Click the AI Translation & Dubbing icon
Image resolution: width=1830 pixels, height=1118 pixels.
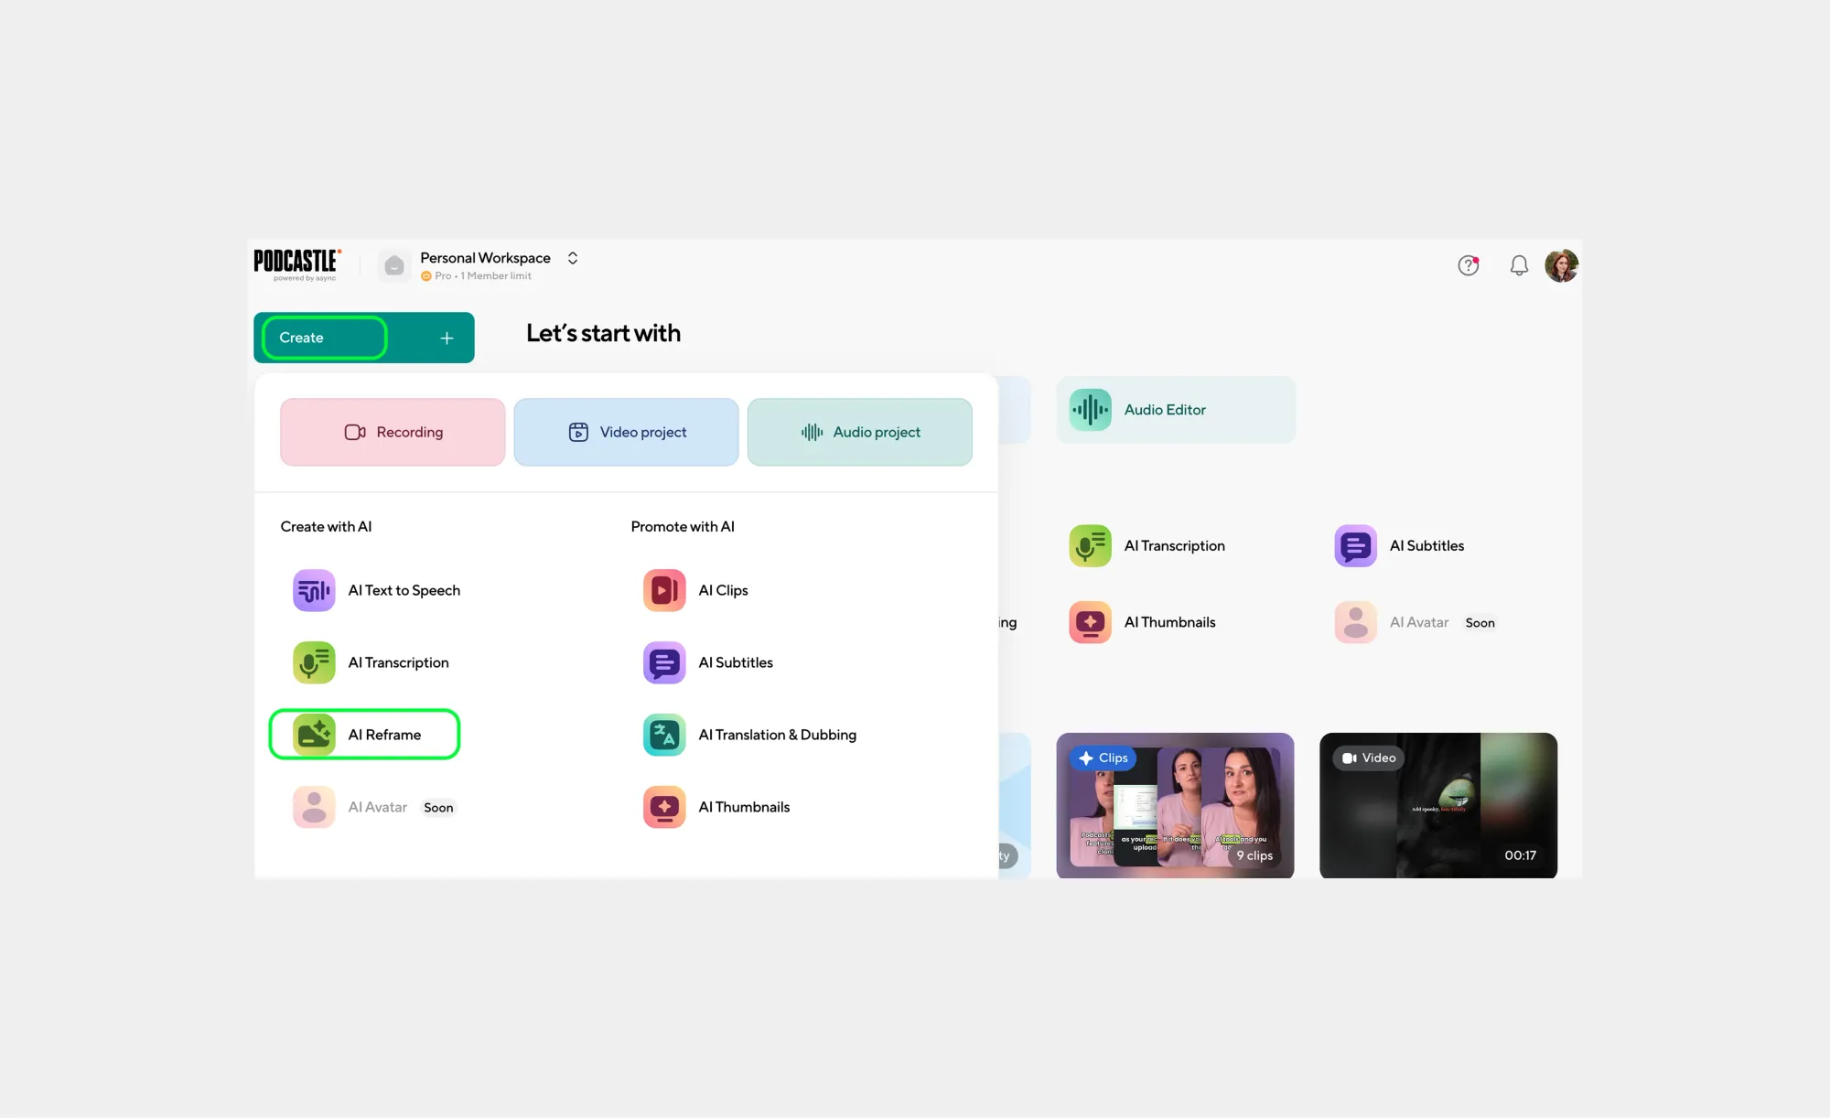point(664,735)
